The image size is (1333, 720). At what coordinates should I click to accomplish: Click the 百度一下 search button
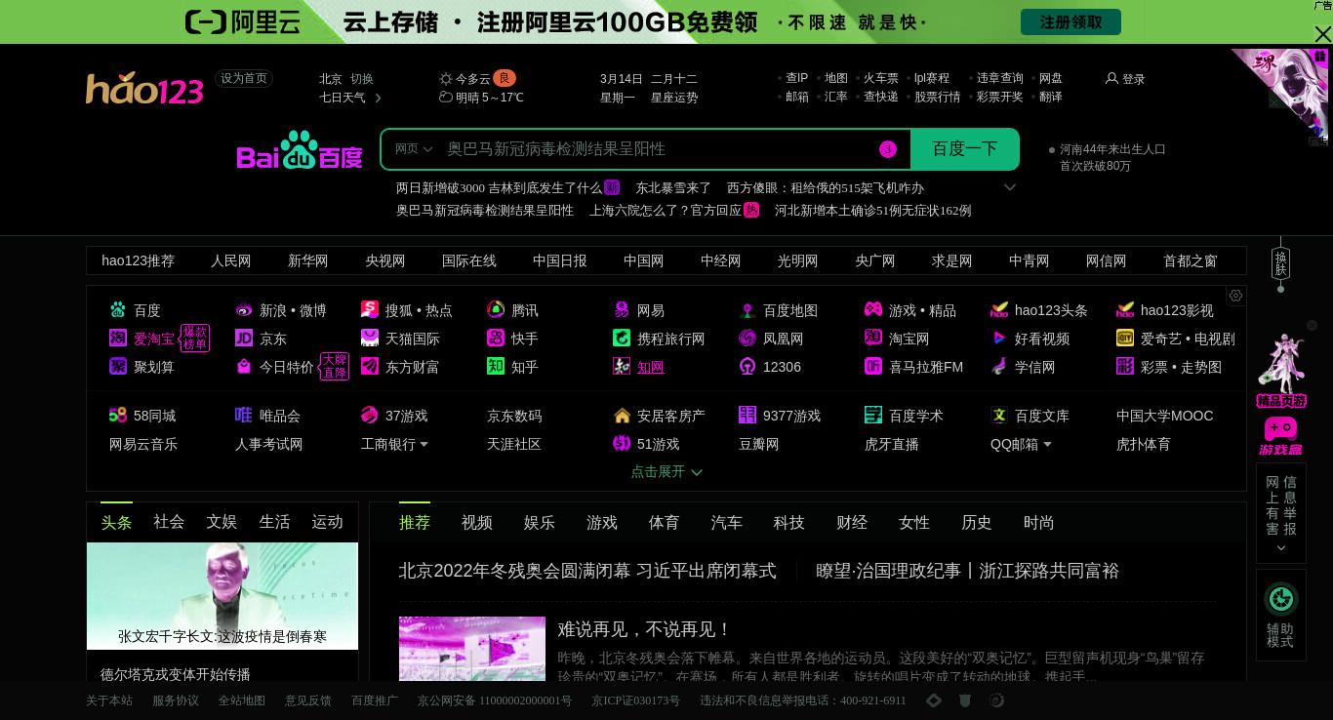point(965,149)
